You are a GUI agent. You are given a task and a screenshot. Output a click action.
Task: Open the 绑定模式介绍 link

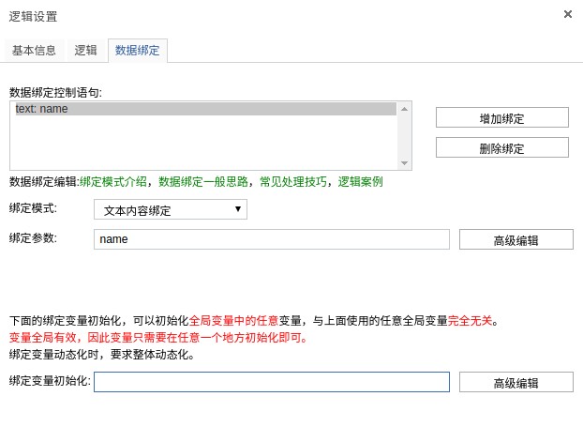[113, 182]
